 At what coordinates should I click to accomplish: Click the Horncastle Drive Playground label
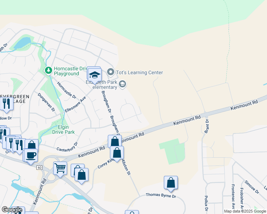point(70,71)
